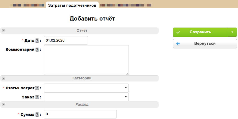Collapse the Категории section with minus icon
The image size is (238, 119).
coord(4,78)
